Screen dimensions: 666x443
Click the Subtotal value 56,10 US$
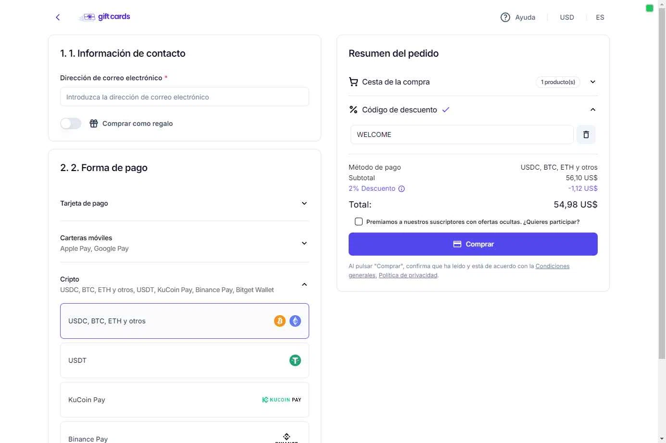(582, 178)
